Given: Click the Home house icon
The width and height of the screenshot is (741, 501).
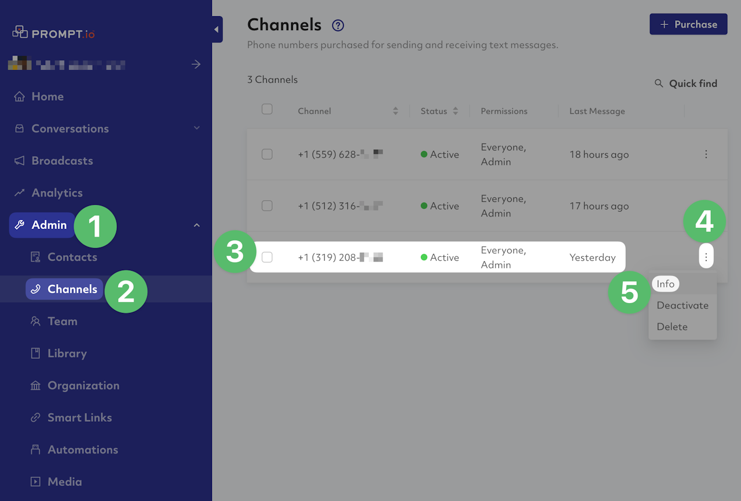Looking at the screenshot, I should pyautogui.click(x=20, y=97).
